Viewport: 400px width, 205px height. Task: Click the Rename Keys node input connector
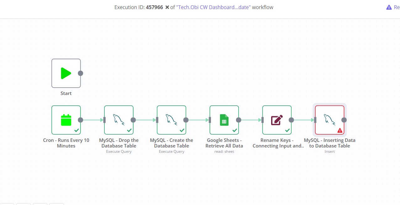coord(262,120)
